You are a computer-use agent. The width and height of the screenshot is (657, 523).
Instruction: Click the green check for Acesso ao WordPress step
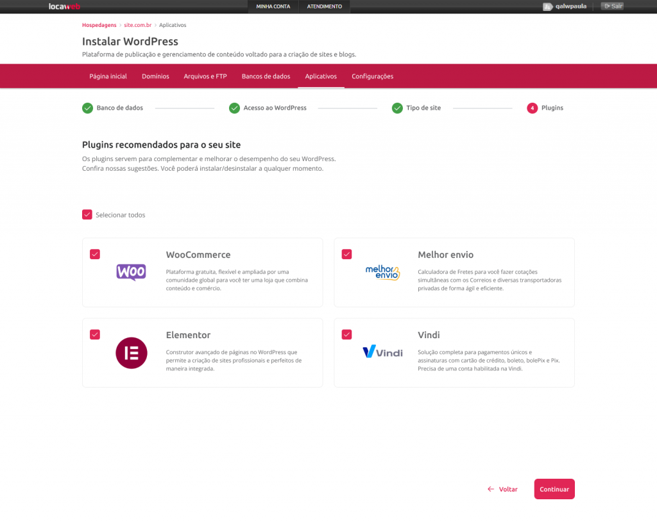[235, 108]
